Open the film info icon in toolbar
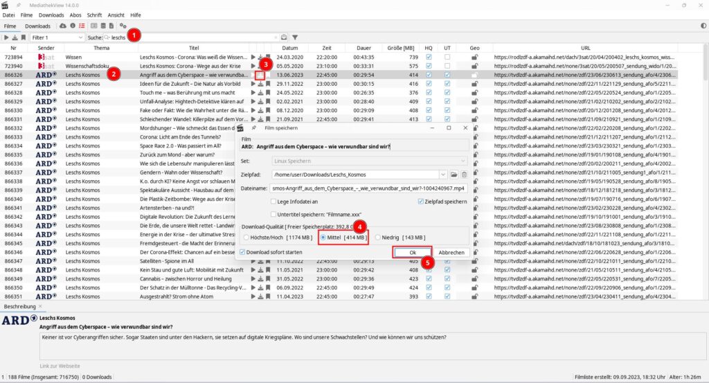The width and height of the screenshot is (709, 383). [72, 26]
